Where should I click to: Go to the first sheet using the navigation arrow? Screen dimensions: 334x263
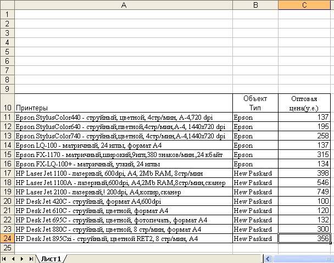[x=5, y=258]
